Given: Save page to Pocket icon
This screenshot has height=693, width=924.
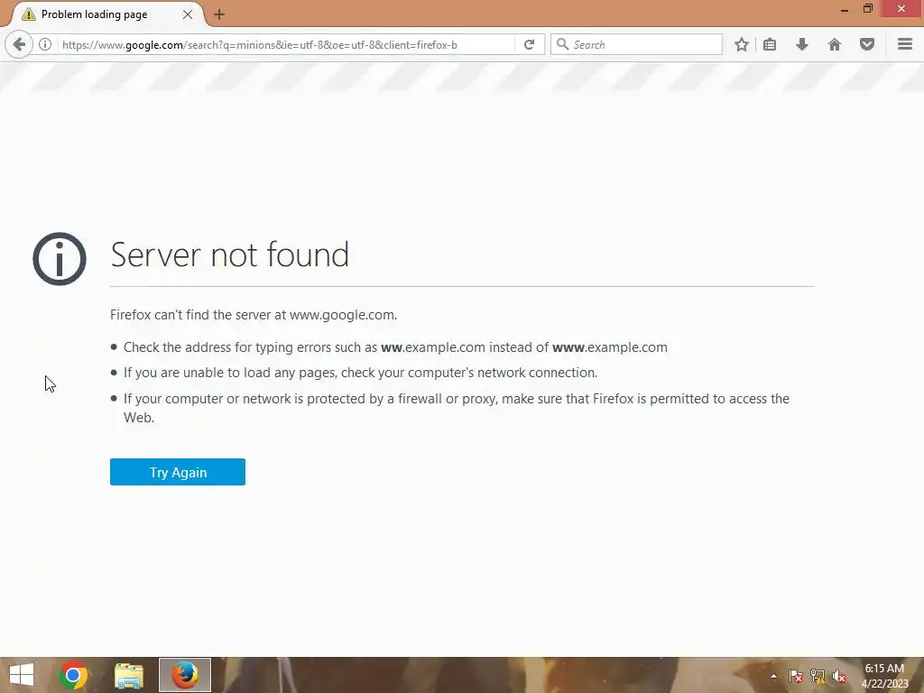Looking at the screenshot, I should pyautogui.click(x=867, y=45).
